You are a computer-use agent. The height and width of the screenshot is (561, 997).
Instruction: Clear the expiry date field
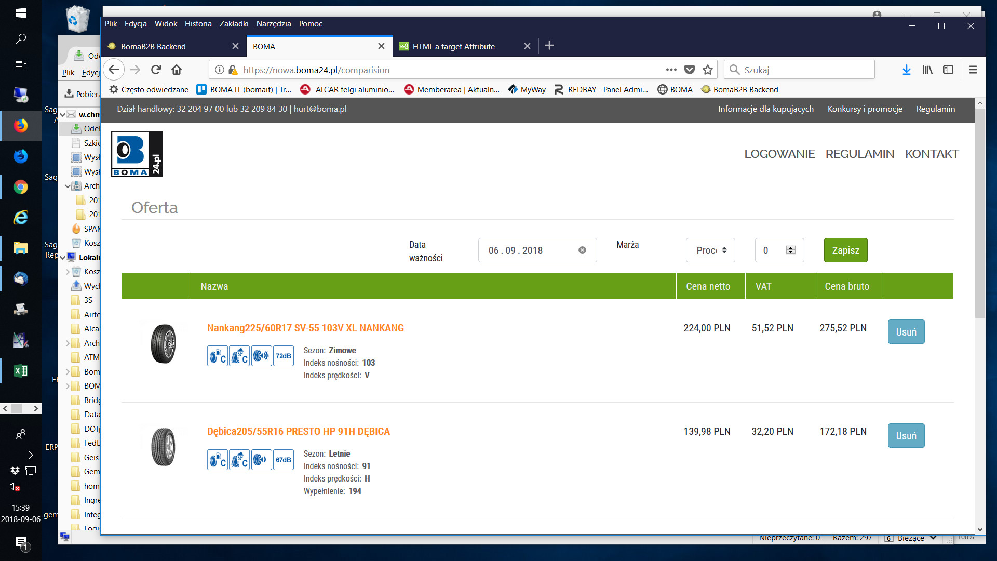pyautogui.click(x=582, y=250)
